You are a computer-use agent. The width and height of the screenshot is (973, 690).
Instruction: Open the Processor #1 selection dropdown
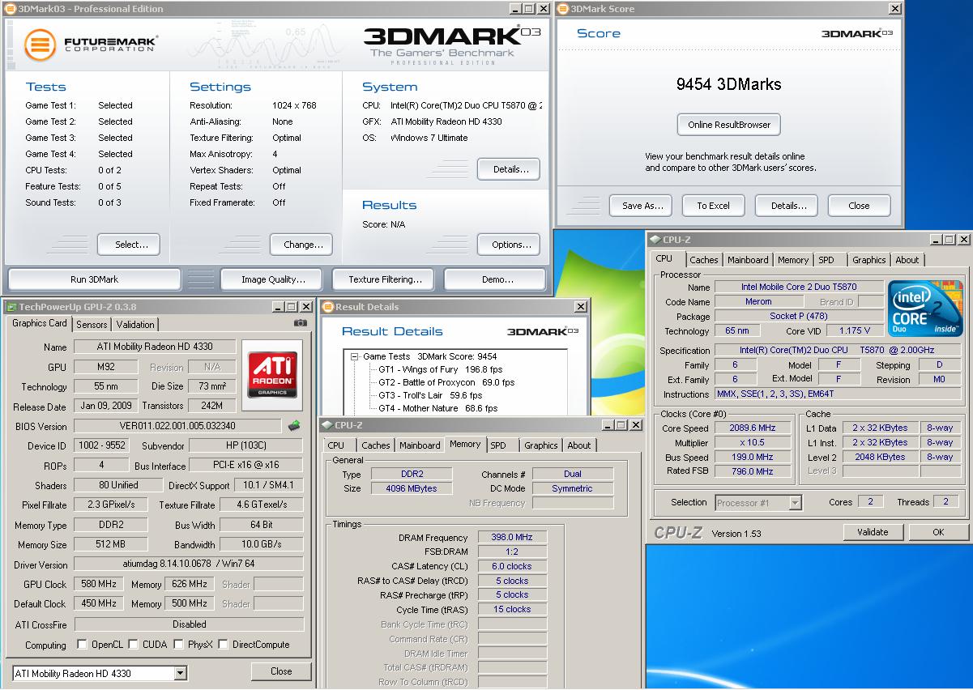tap(795, 503)
